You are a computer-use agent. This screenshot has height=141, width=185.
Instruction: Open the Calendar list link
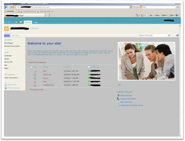[8, 56]
